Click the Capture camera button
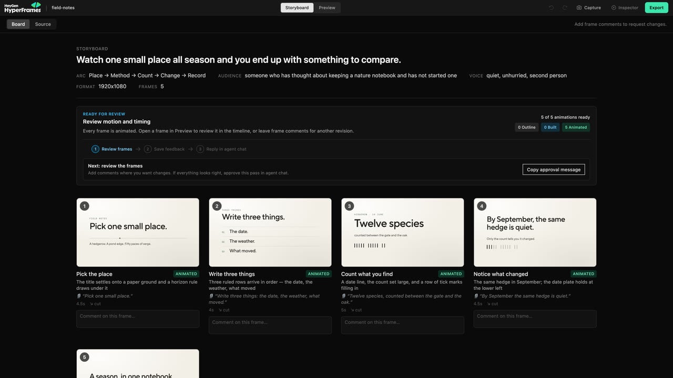Image resolution: width=673 pixels, height=378 pixels. (588, 7)
